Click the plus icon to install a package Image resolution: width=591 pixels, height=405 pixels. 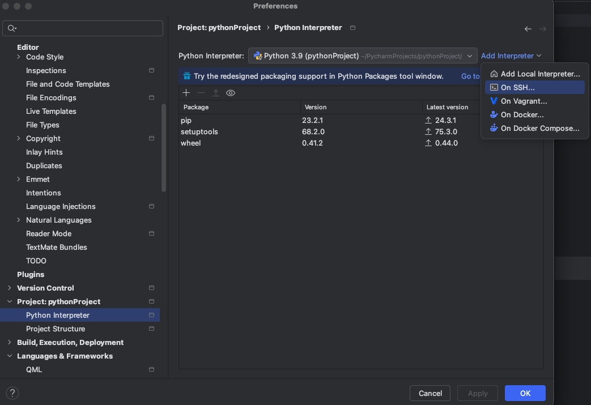pyautogui.click(x=186, y=93)
